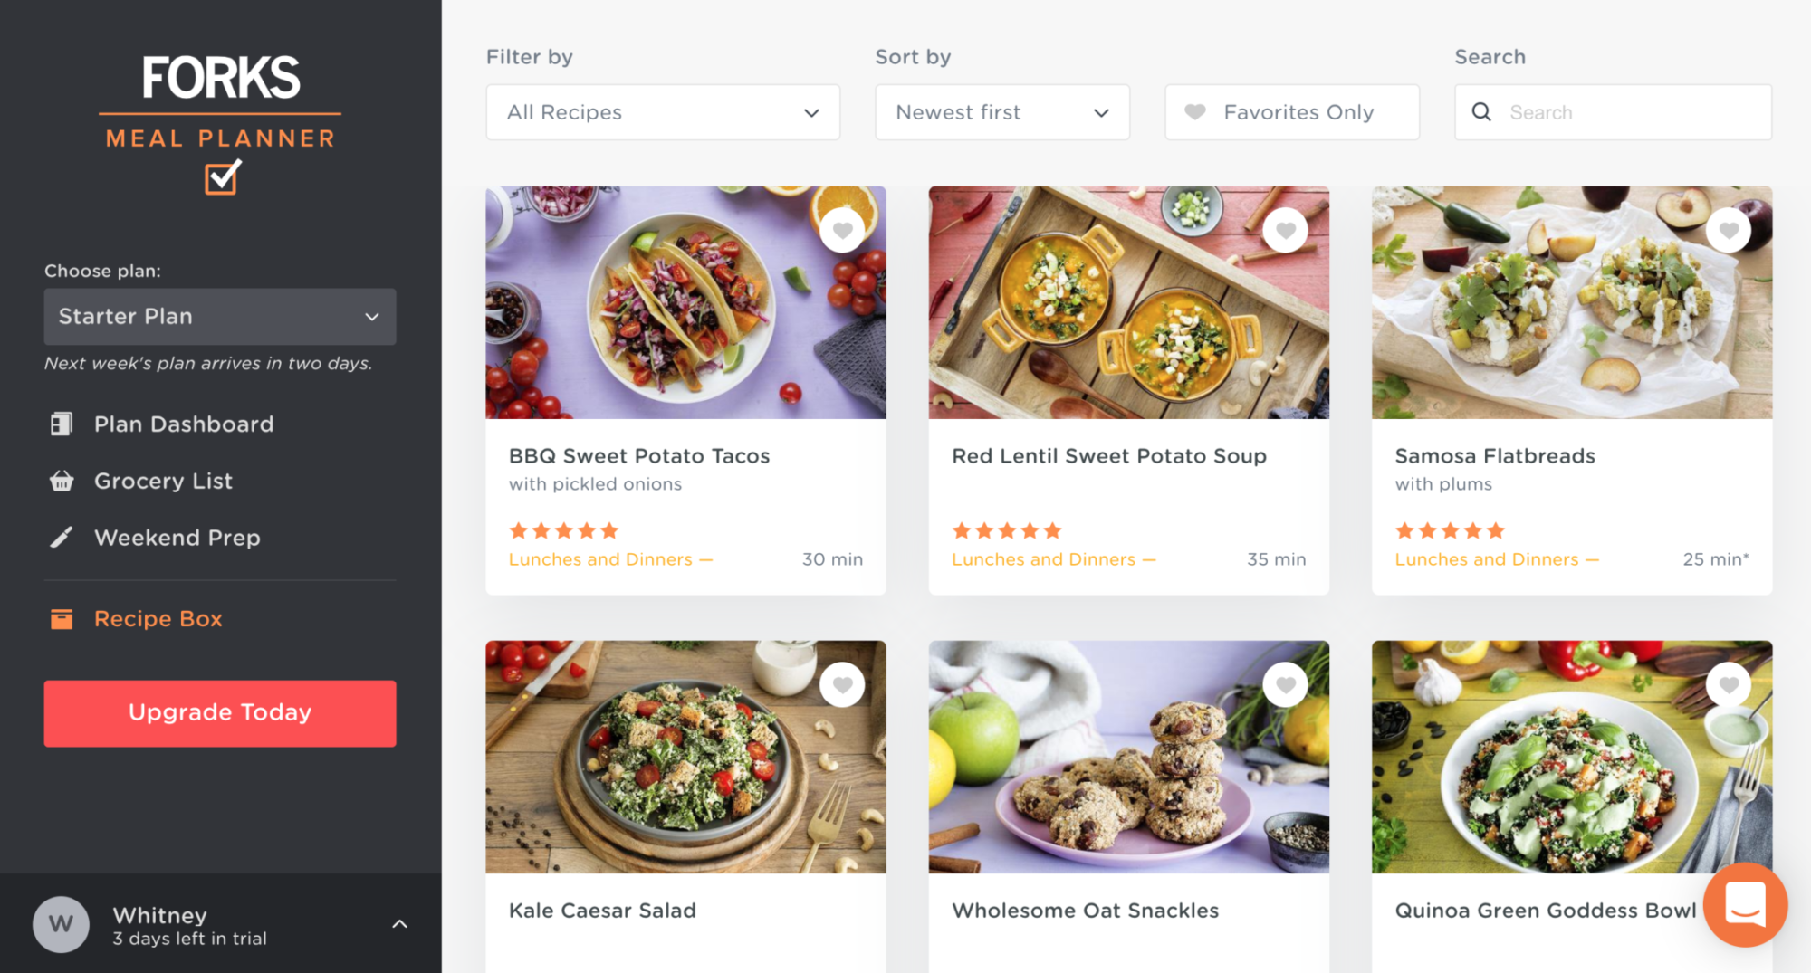Favorite the Samosa Flatbreads recipe

[x=1729, y=230]
